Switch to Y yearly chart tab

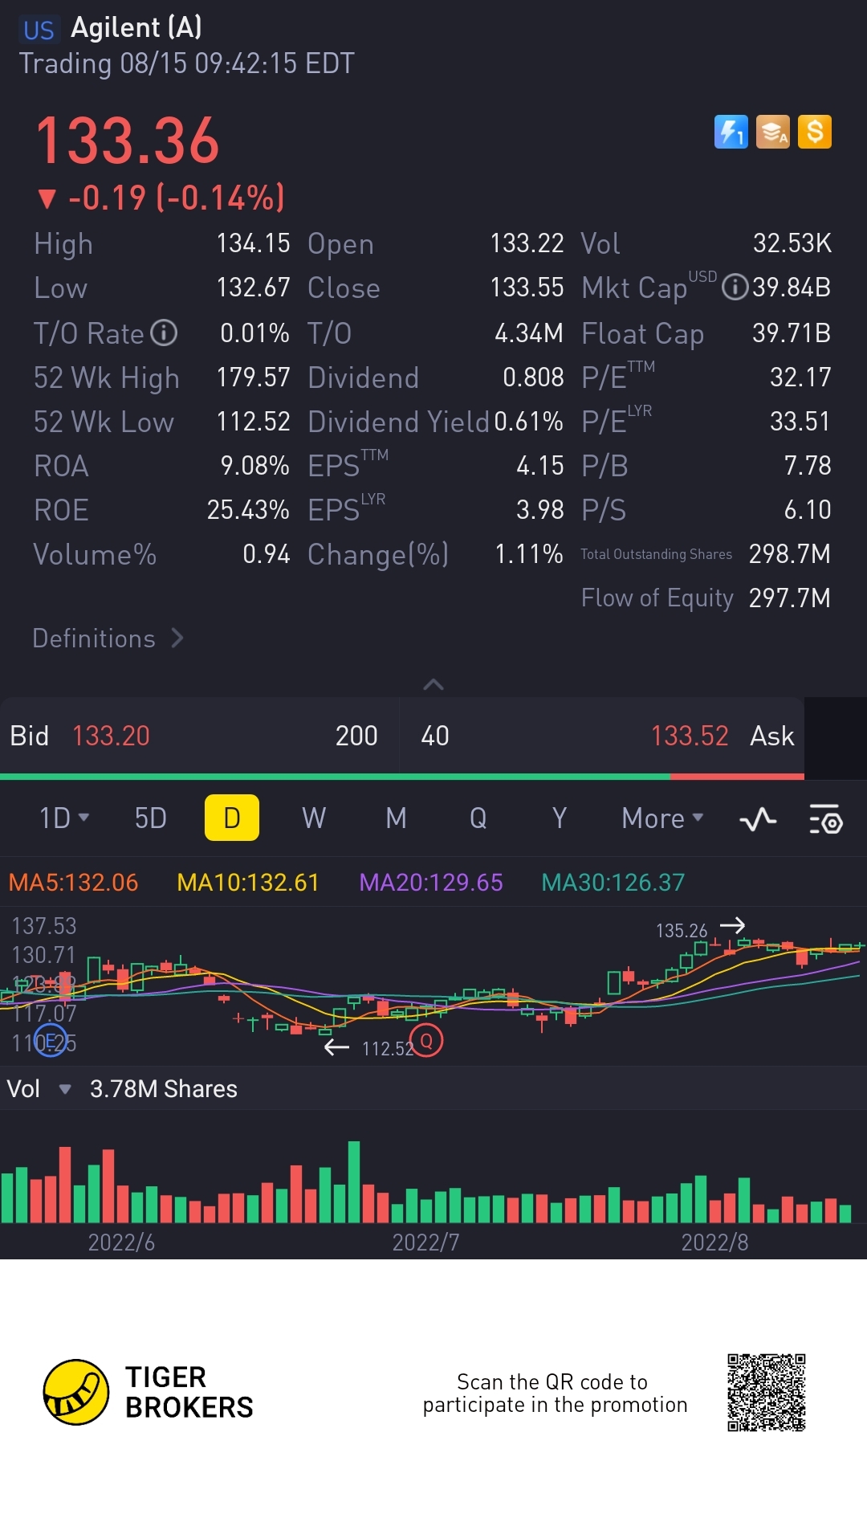pyautogui.click(x=560, y=818)
